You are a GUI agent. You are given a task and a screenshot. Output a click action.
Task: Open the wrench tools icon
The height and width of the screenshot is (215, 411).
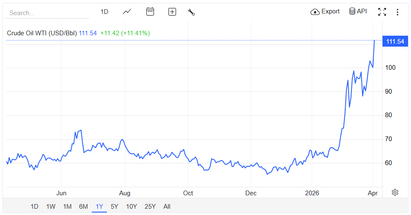tap(191, 12)
